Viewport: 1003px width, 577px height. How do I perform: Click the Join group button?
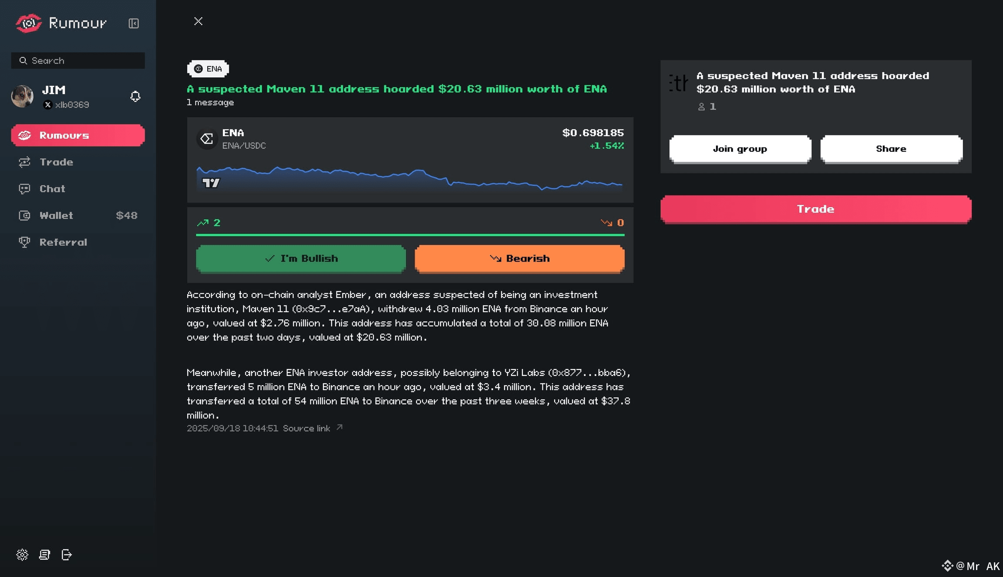(740, 149)
